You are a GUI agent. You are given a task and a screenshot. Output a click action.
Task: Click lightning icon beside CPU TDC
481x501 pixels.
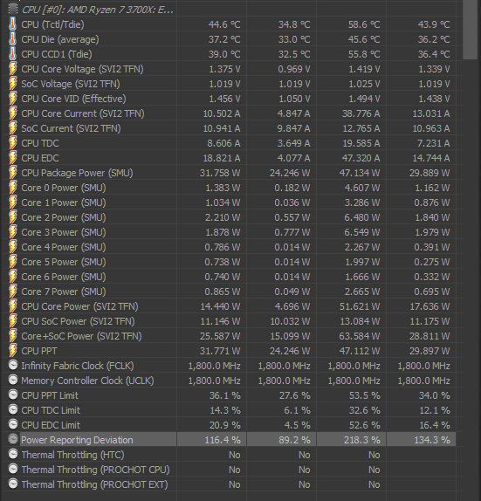(x=13, y=143)
